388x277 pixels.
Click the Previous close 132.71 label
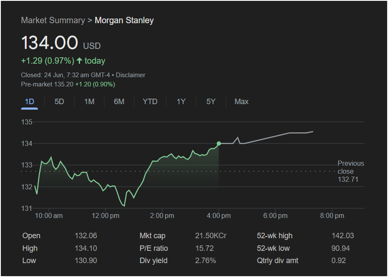tap(351, 171)
